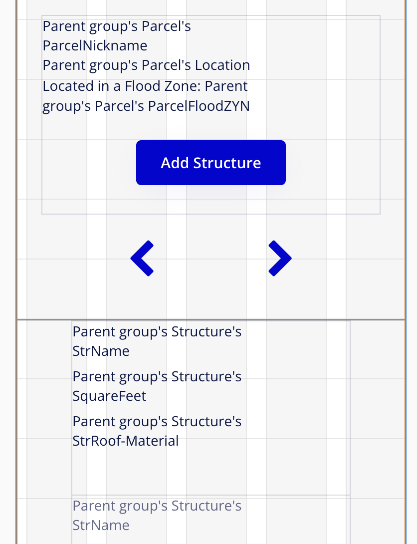This screenshot has width=417, height=544.
Task: Select the Structure's SquareFeet text element
Action: click(157, 386)
